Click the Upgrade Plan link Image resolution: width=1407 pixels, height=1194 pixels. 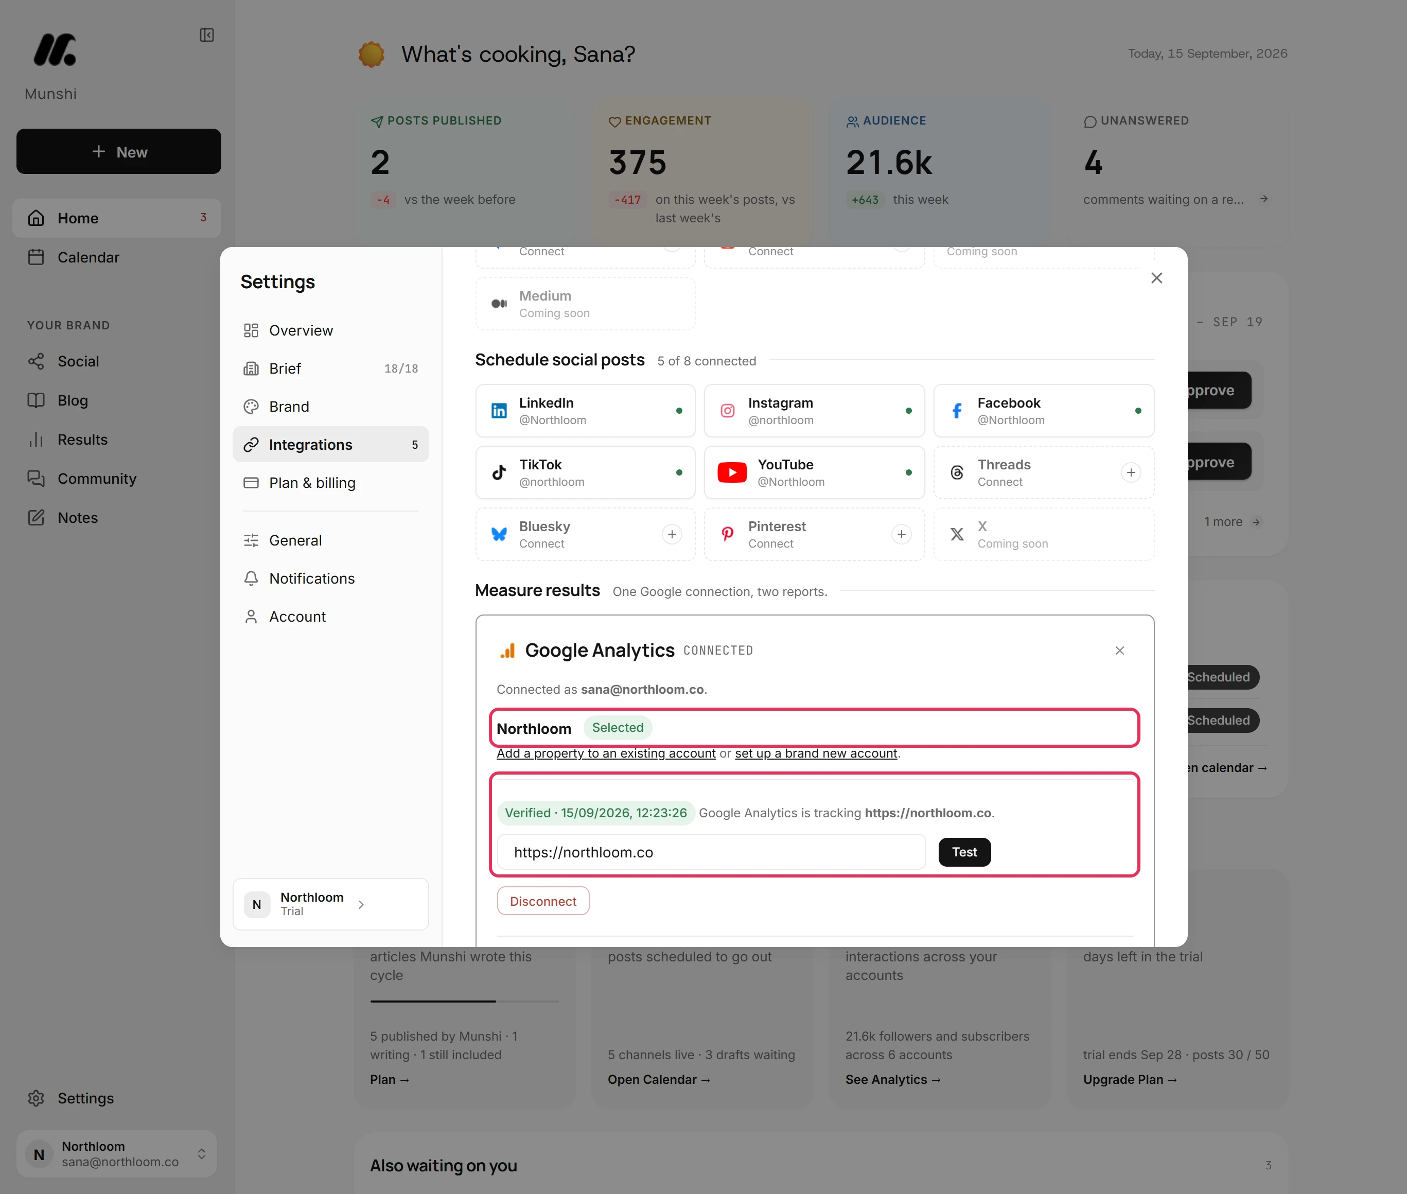[x=1130, y=1080]
